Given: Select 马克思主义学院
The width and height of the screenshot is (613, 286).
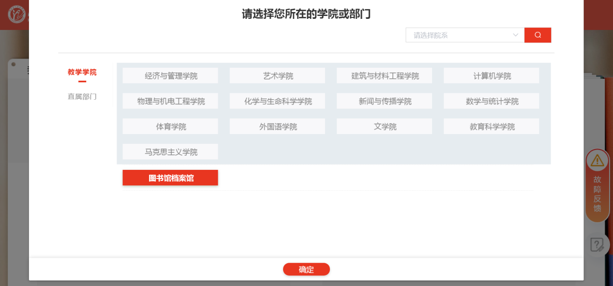Looking at the screenshot, I should (x=170, y=151).
